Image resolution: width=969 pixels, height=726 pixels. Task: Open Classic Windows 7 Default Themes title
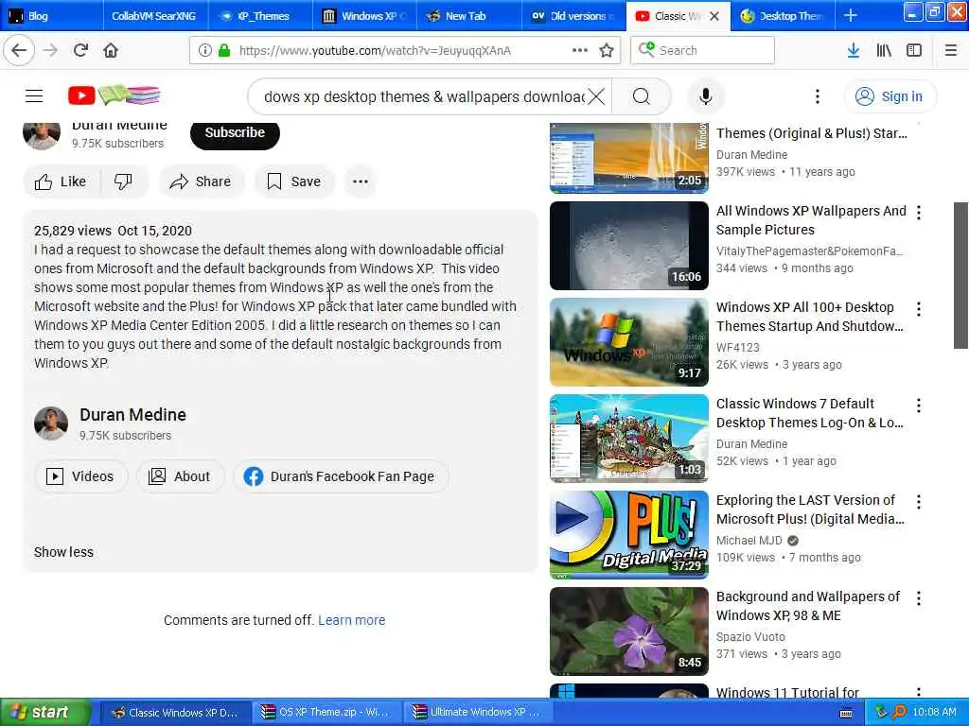pyautogui.click(x=810, y=413)
